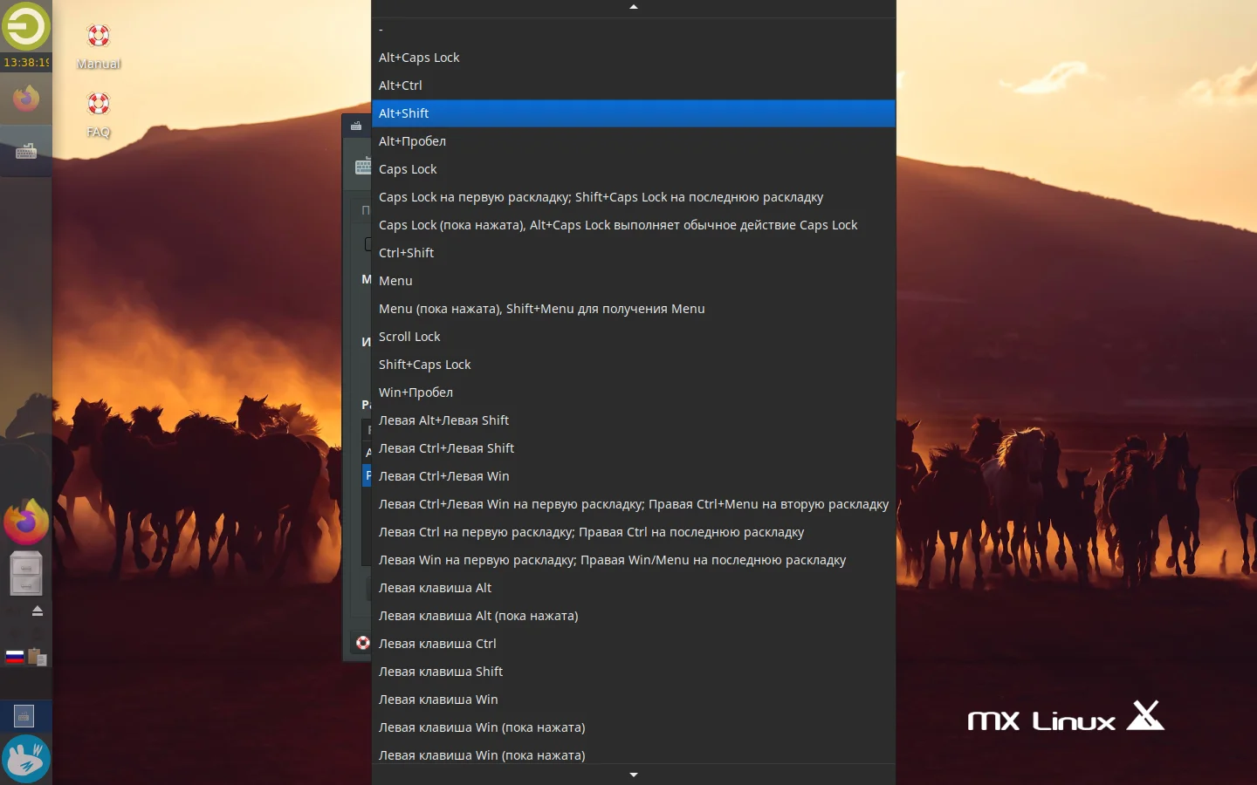Screen dimensions: 1257x785
Task: Select the Caps Lock shortcut option
Action: tap(408, 169)
